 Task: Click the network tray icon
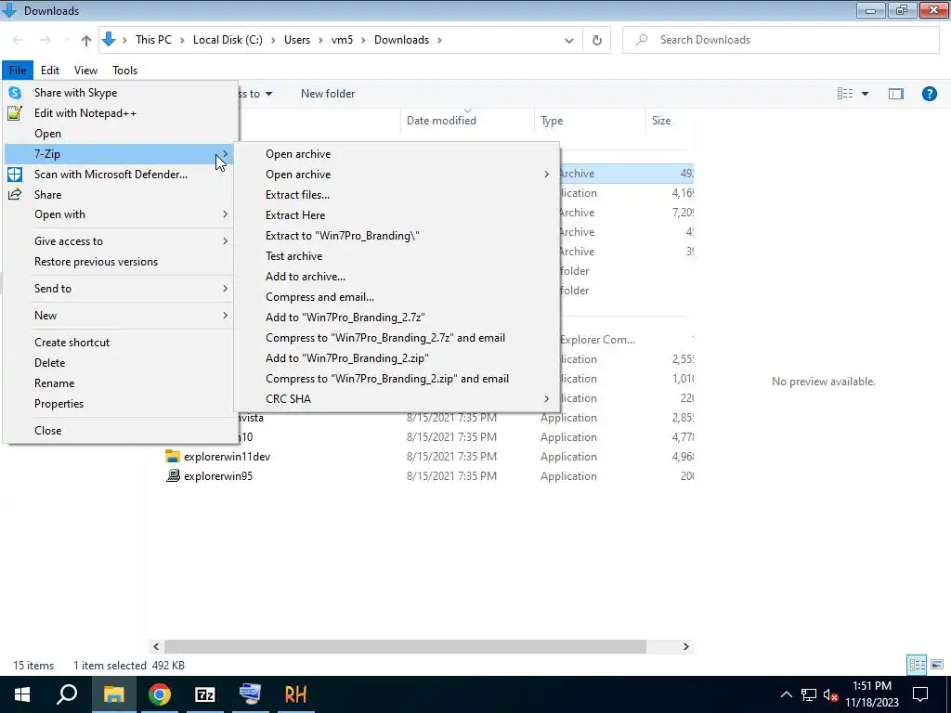(809, 694)
